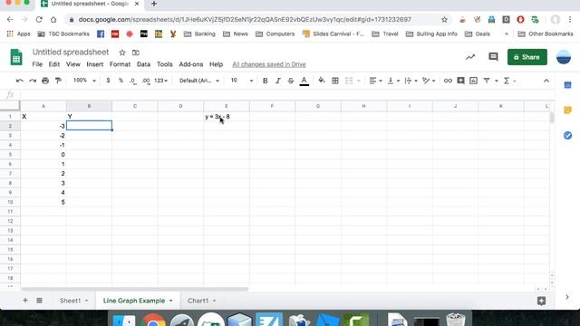The width and height of the screenshot is (580, 326).
Task: Open the font family dropdown
Action: (x=199, y=81)
